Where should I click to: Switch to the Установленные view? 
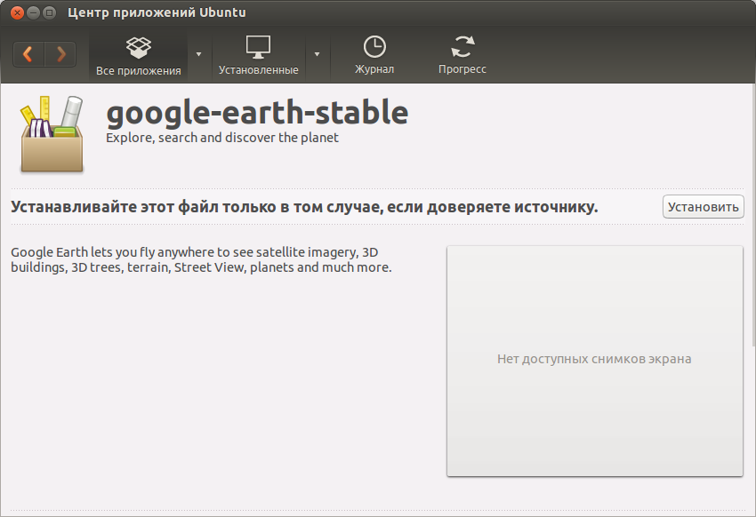(x=258, y=69)
